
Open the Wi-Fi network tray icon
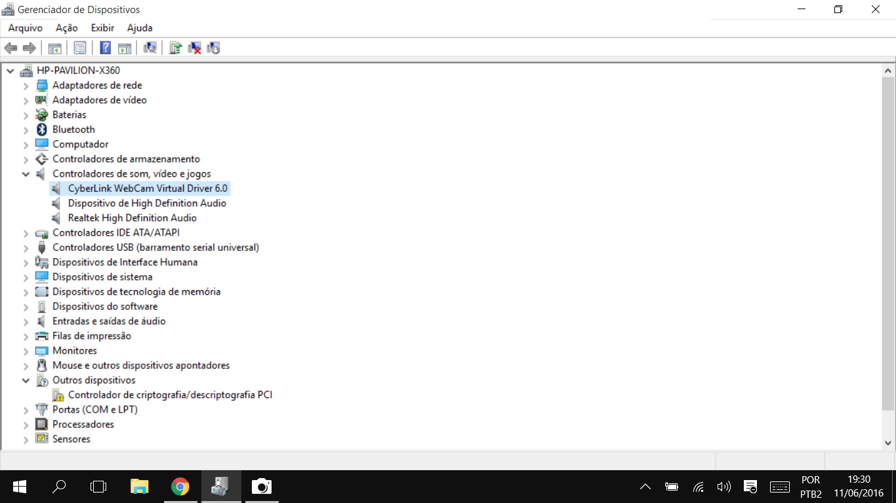(699, 487)
